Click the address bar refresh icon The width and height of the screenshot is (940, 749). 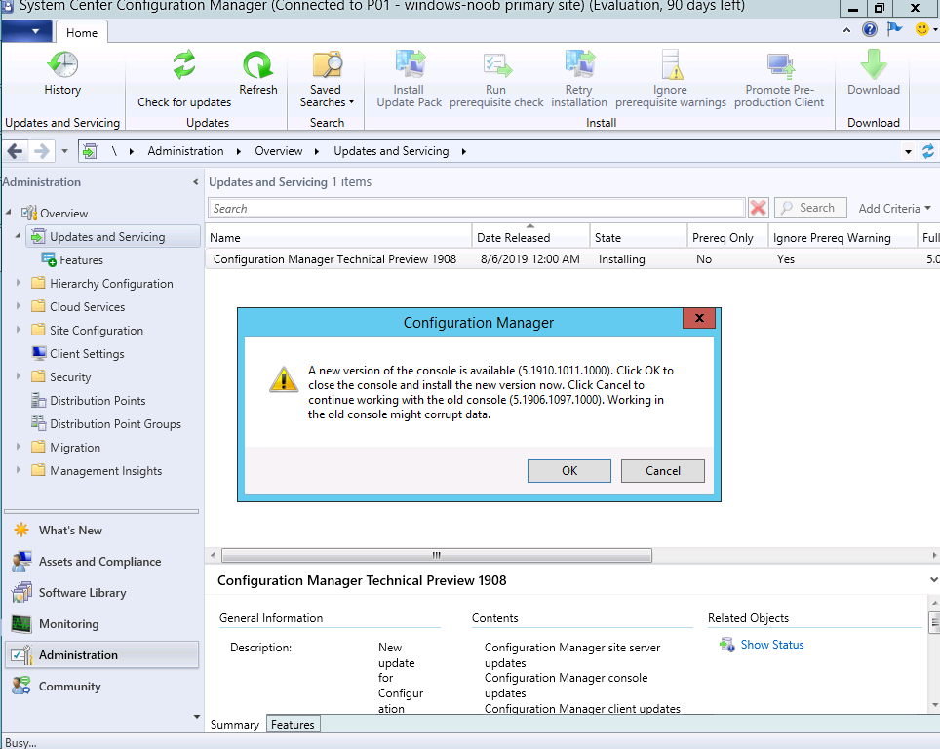point(928,151)
